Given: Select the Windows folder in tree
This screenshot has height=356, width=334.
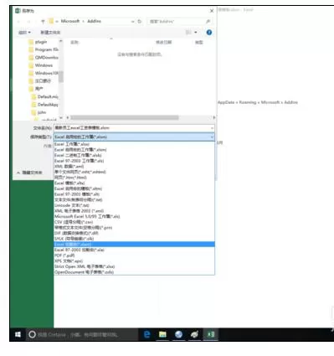Looking at the screenshot, I should point(41,65).
